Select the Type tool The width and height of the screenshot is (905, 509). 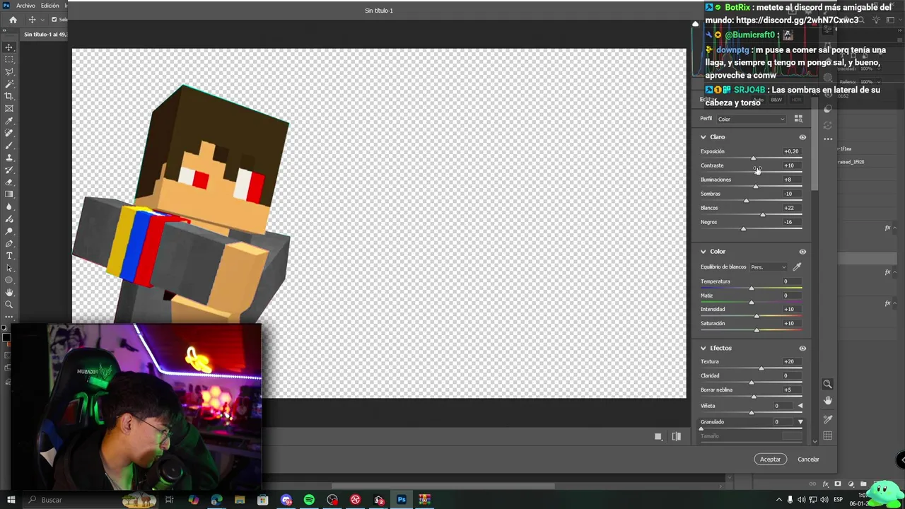9,256
